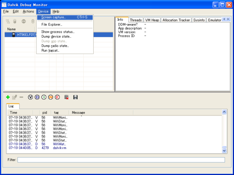Minimize the Dalvik Debug Monitor window

click(215, 5)
